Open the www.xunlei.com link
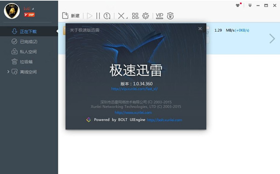The width and height of the screenshot is (280, 174). (133, 112)
